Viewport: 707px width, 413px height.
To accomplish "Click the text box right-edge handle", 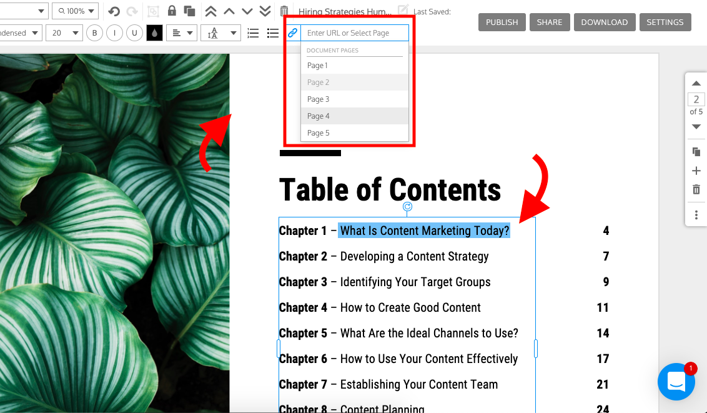I will (536, 349).
